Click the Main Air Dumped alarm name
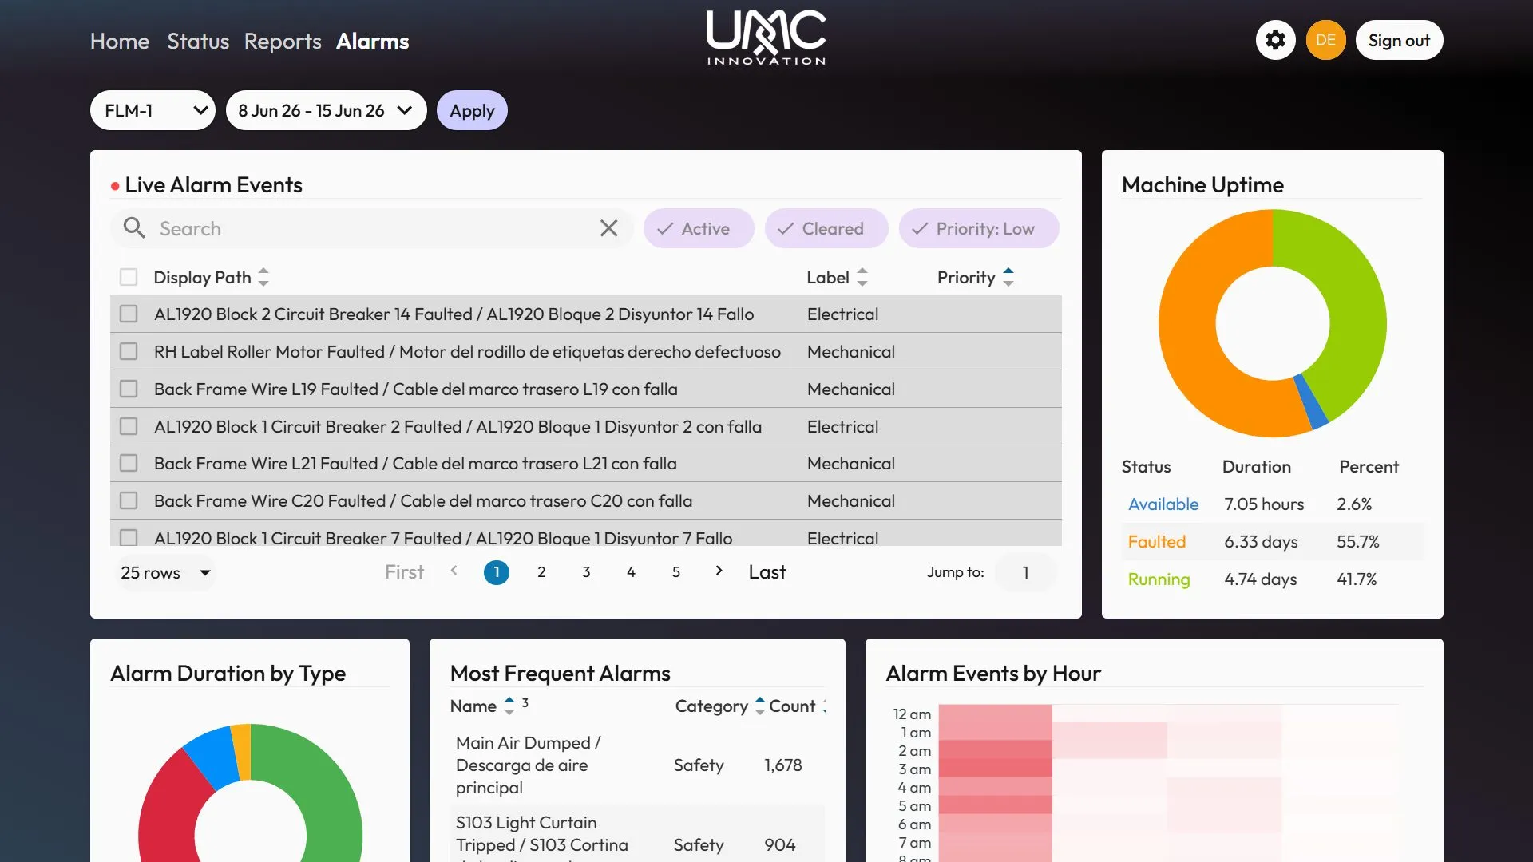Screen dimensions: 1533x862 (528, 765)
